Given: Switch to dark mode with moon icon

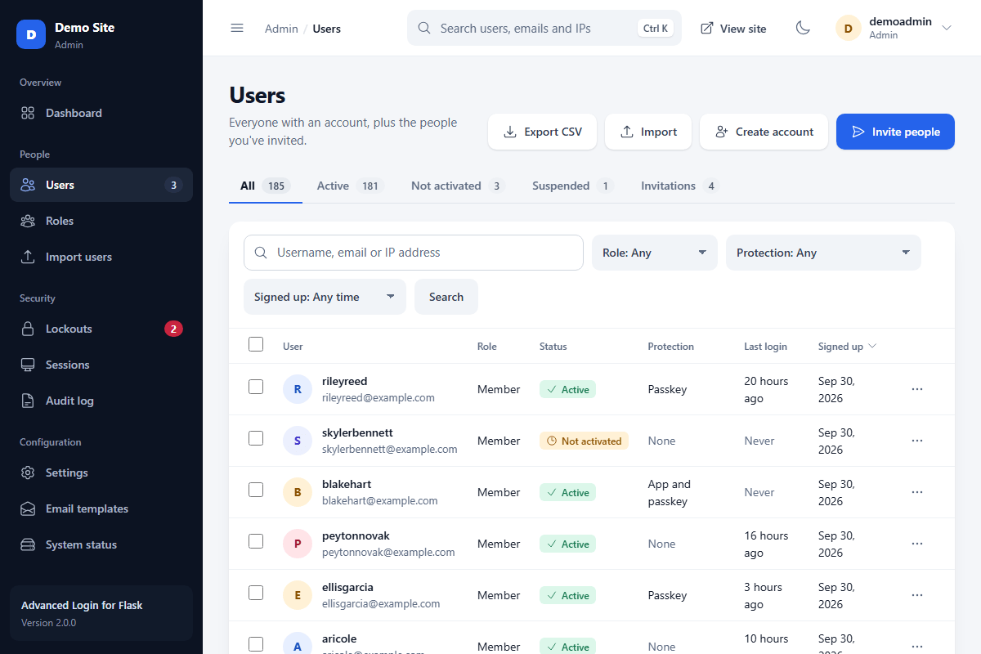Looking at the screenshot, I should click(x=803, y=28).
